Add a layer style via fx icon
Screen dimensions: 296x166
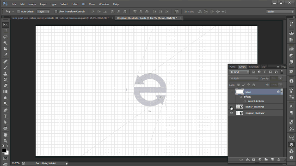(x=247, y=160)
